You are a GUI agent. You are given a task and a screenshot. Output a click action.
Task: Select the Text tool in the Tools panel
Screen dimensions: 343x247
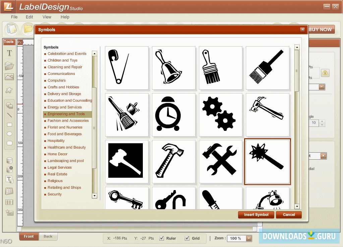(x=9, y=53)
